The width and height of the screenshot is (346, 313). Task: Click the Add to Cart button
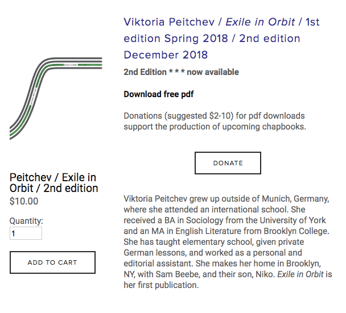(x=52, y=262)
